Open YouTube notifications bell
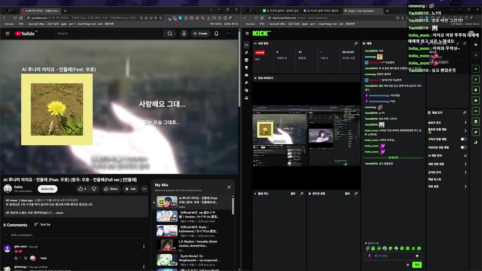The image size is (482, 271). click(x=217, y=33)
